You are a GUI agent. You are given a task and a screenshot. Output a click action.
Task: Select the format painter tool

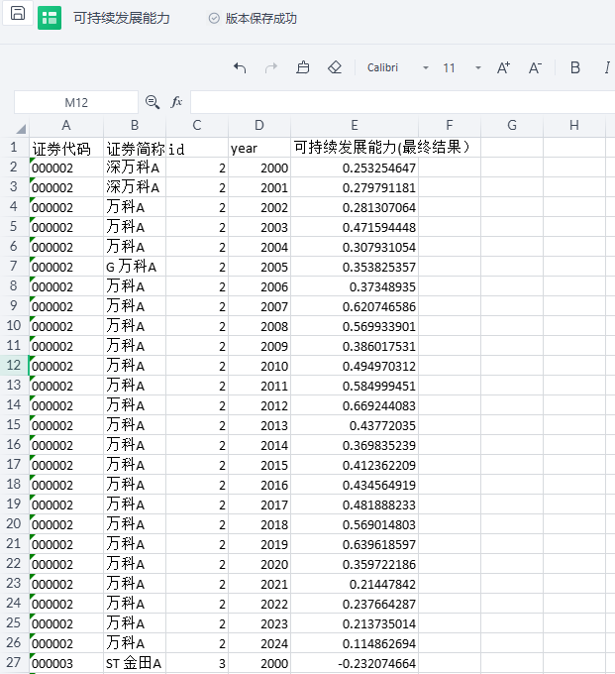[x=303, y=67]
